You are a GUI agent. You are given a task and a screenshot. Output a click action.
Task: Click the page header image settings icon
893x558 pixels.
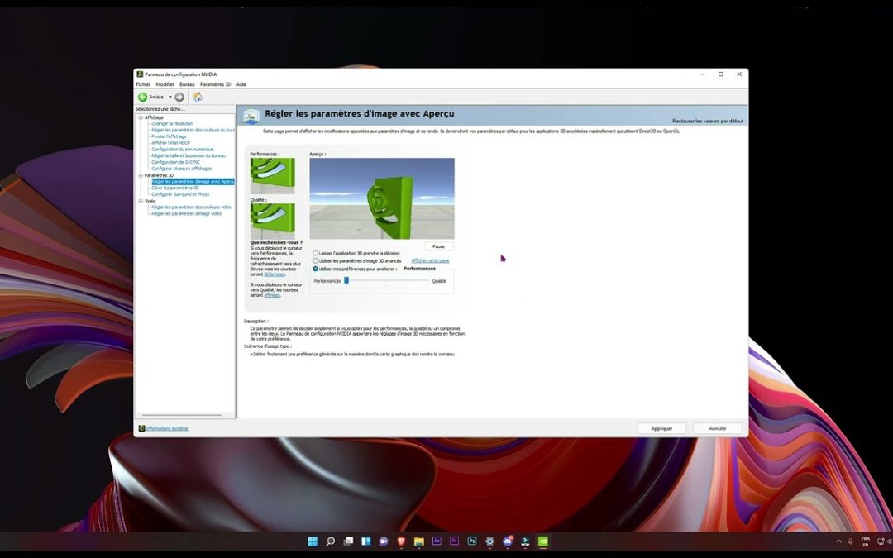click(x=251, y=116)
